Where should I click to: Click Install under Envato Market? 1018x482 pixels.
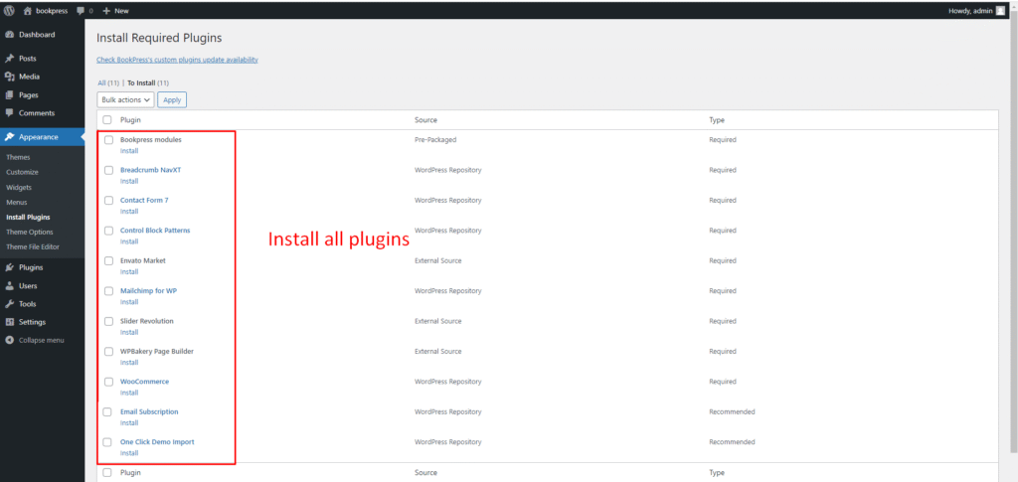click(129, 272)
